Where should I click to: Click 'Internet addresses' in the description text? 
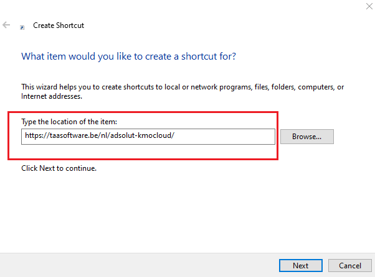pos(51,96)
